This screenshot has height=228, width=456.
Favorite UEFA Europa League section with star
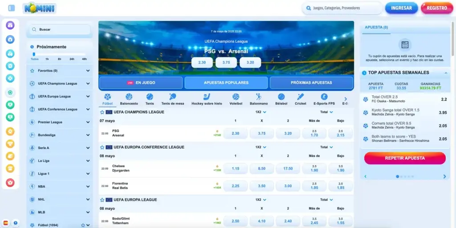(102, 200)
